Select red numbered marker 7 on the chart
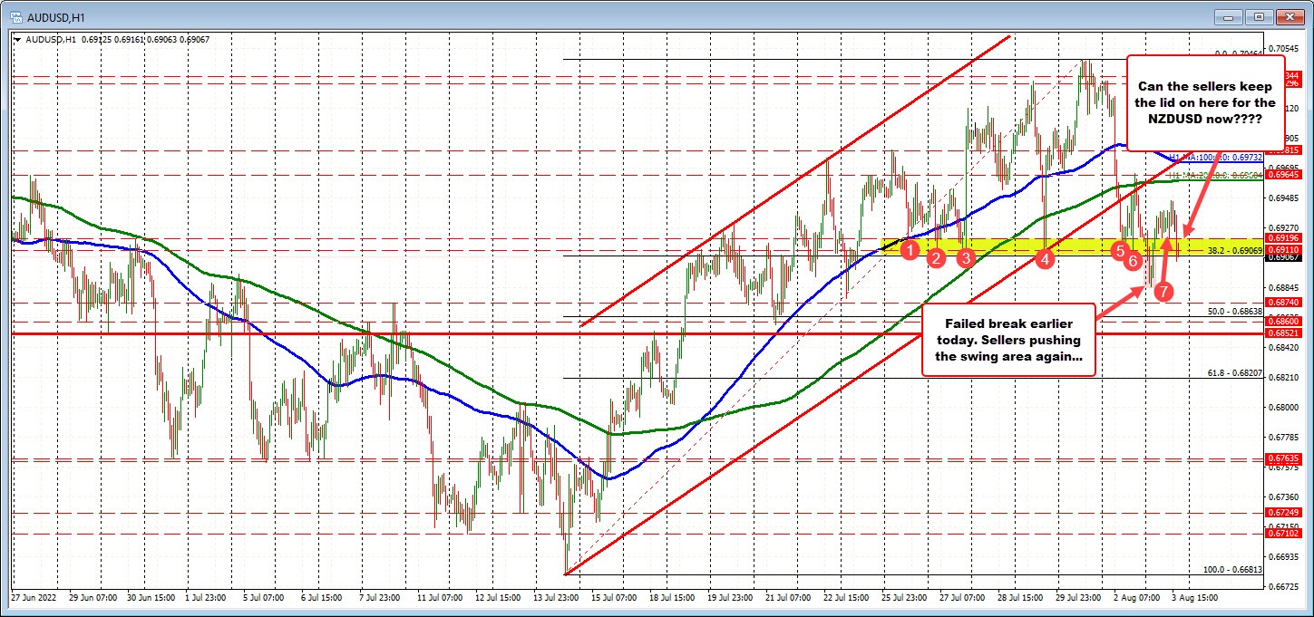 1163,292
